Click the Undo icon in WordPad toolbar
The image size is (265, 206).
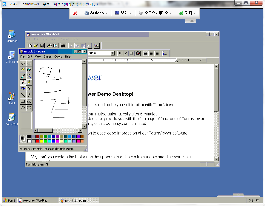89,45
